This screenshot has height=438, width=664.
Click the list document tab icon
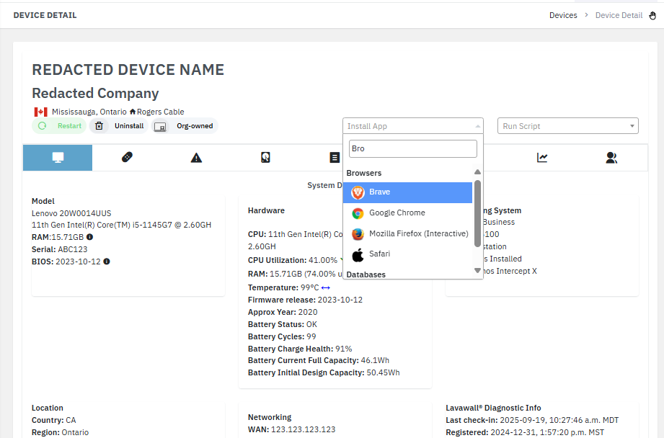coord(335,156)
